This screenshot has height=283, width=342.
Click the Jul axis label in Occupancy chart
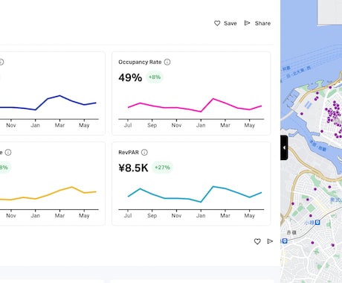tap(128, 125)
